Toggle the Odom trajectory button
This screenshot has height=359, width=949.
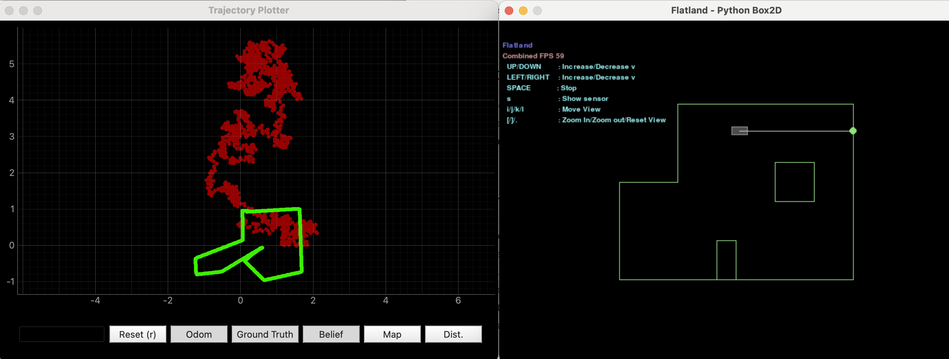(x=199, y=334)
